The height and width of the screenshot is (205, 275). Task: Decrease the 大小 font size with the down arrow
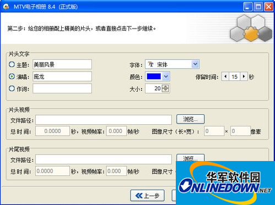165,90
